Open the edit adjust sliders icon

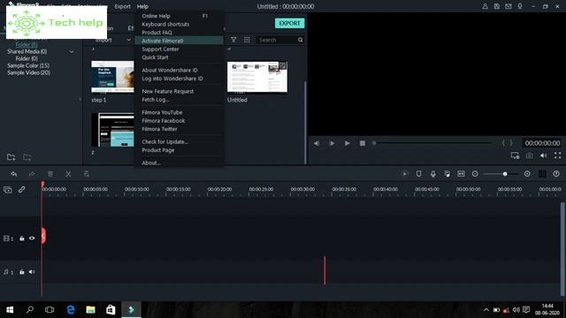[87, 174]
